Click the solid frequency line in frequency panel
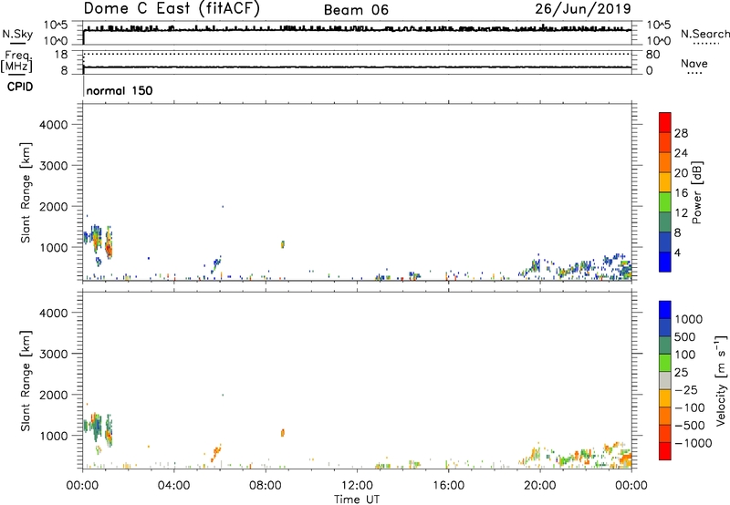Viewport: 730px width, 505px height. (357, 67)
